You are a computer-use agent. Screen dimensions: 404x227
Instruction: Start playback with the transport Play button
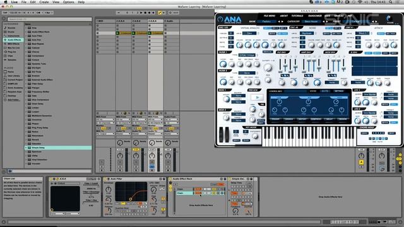(x=141, y=13)
